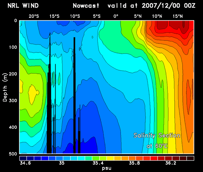Click the 300 depth tick label

pyautogui.click(x=13, y=101)
